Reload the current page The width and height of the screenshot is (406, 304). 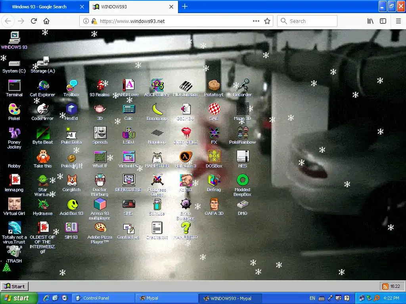click(x=34, y=21)
